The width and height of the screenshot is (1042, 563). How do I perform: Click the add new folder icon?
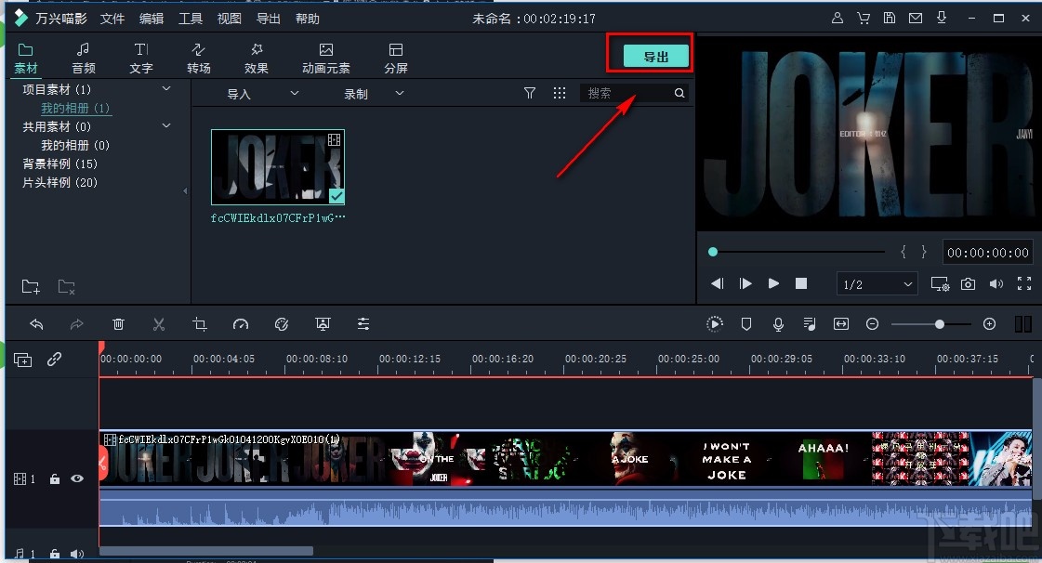(31, 287)
